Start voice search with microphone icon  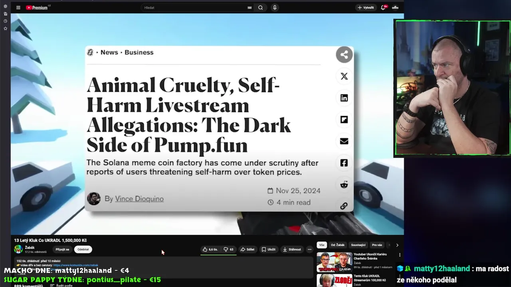tap(275, 8)
